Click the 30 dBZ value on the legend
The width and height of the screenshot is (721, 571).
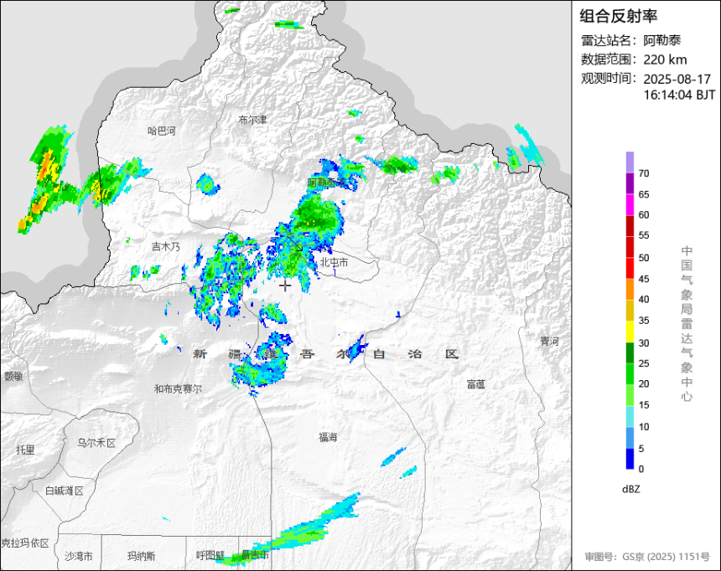point(644,343)
